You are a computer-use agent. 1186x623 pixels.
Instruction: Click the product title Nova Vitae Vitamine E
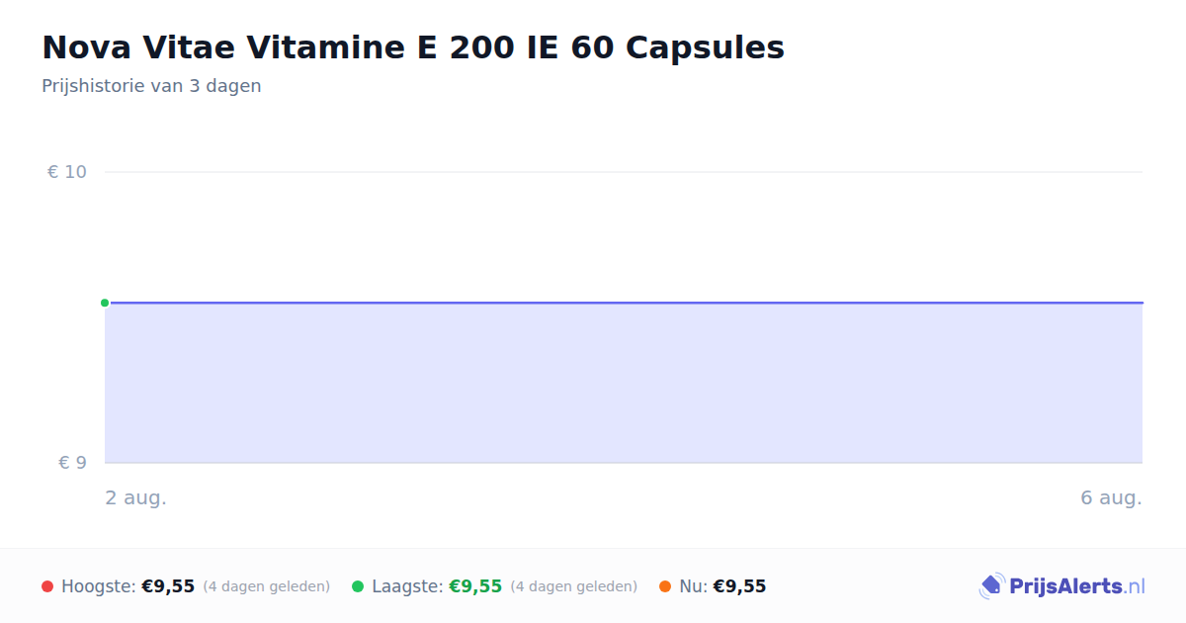pos(413,47)
